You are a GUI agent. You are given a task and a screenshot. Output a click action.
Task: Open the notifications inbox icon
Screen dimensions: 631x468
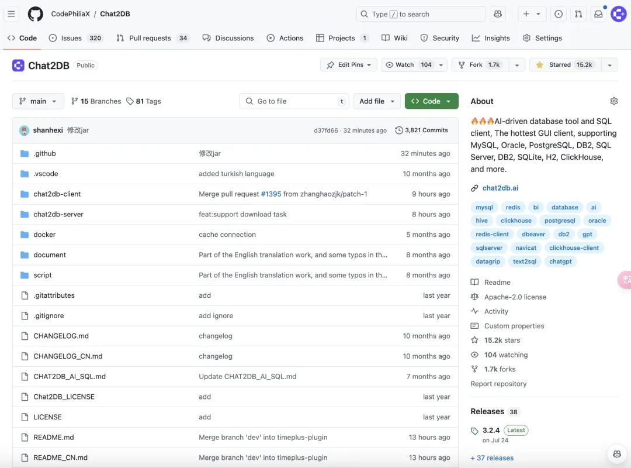point(599,14)
